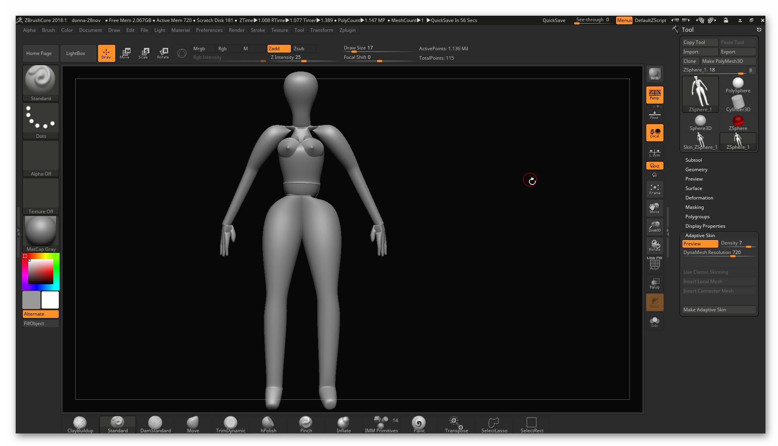Select the SelectLasso tool
Screen dimensions: 778x446
pos(494,424)
